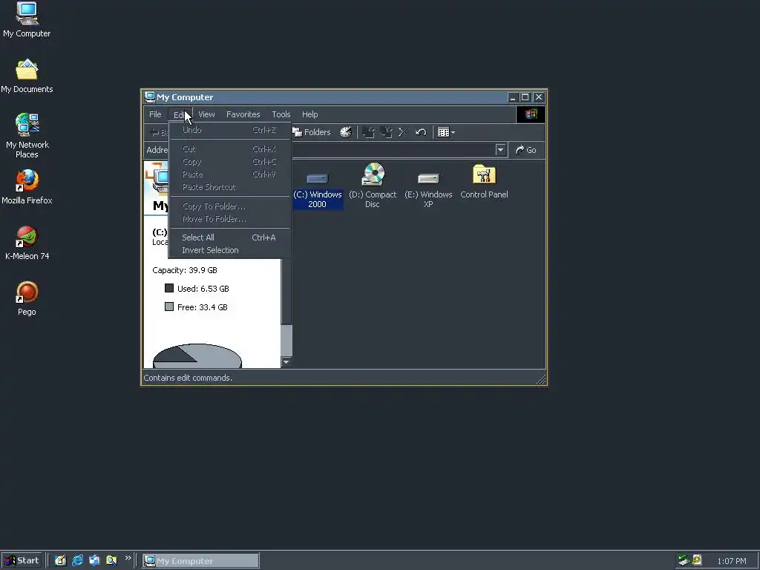The width and height of the screenshot is (760, 570).
Task: Choose Select All in the Edit menu
Action: point(230,237)
